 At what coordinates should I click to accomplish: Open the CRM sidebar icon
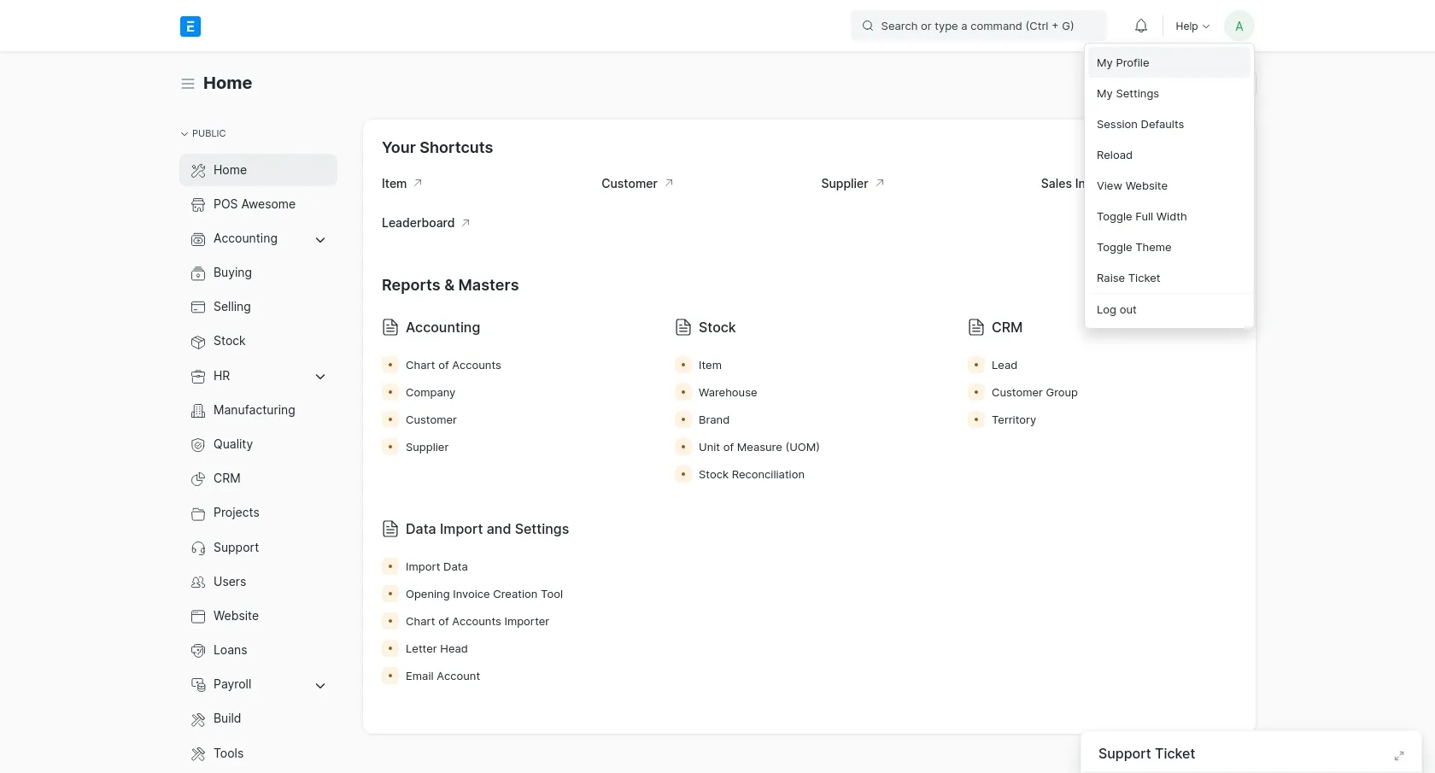197,478
